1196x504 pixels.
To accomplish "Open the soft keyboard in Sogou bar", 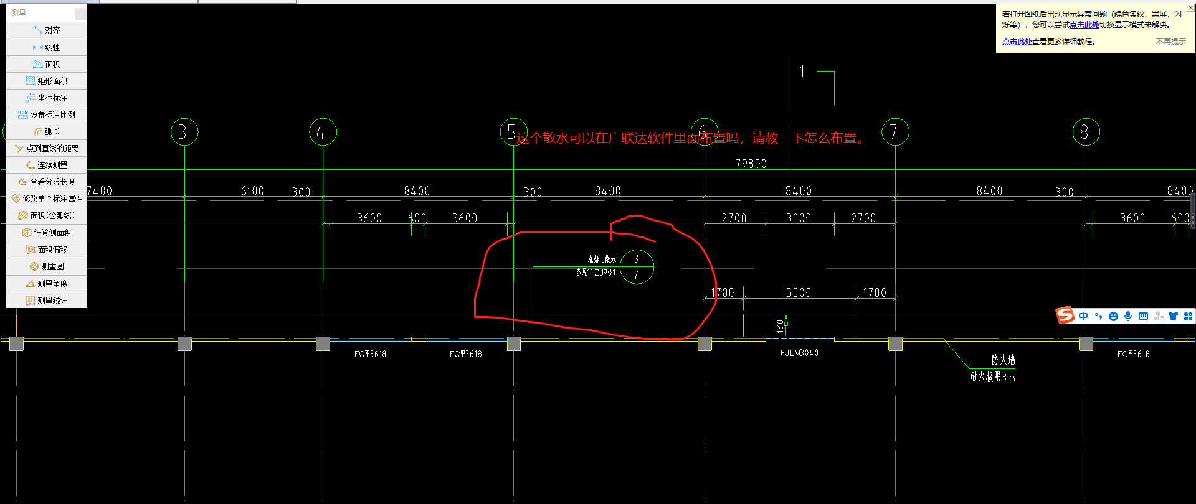I will pos(1143,316).
